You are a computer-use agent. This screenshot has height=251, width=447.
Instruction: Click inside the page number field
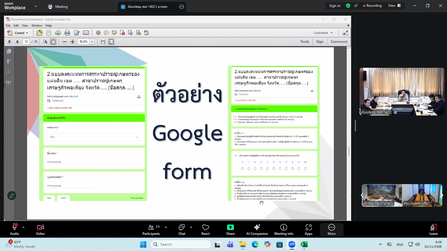26,41
